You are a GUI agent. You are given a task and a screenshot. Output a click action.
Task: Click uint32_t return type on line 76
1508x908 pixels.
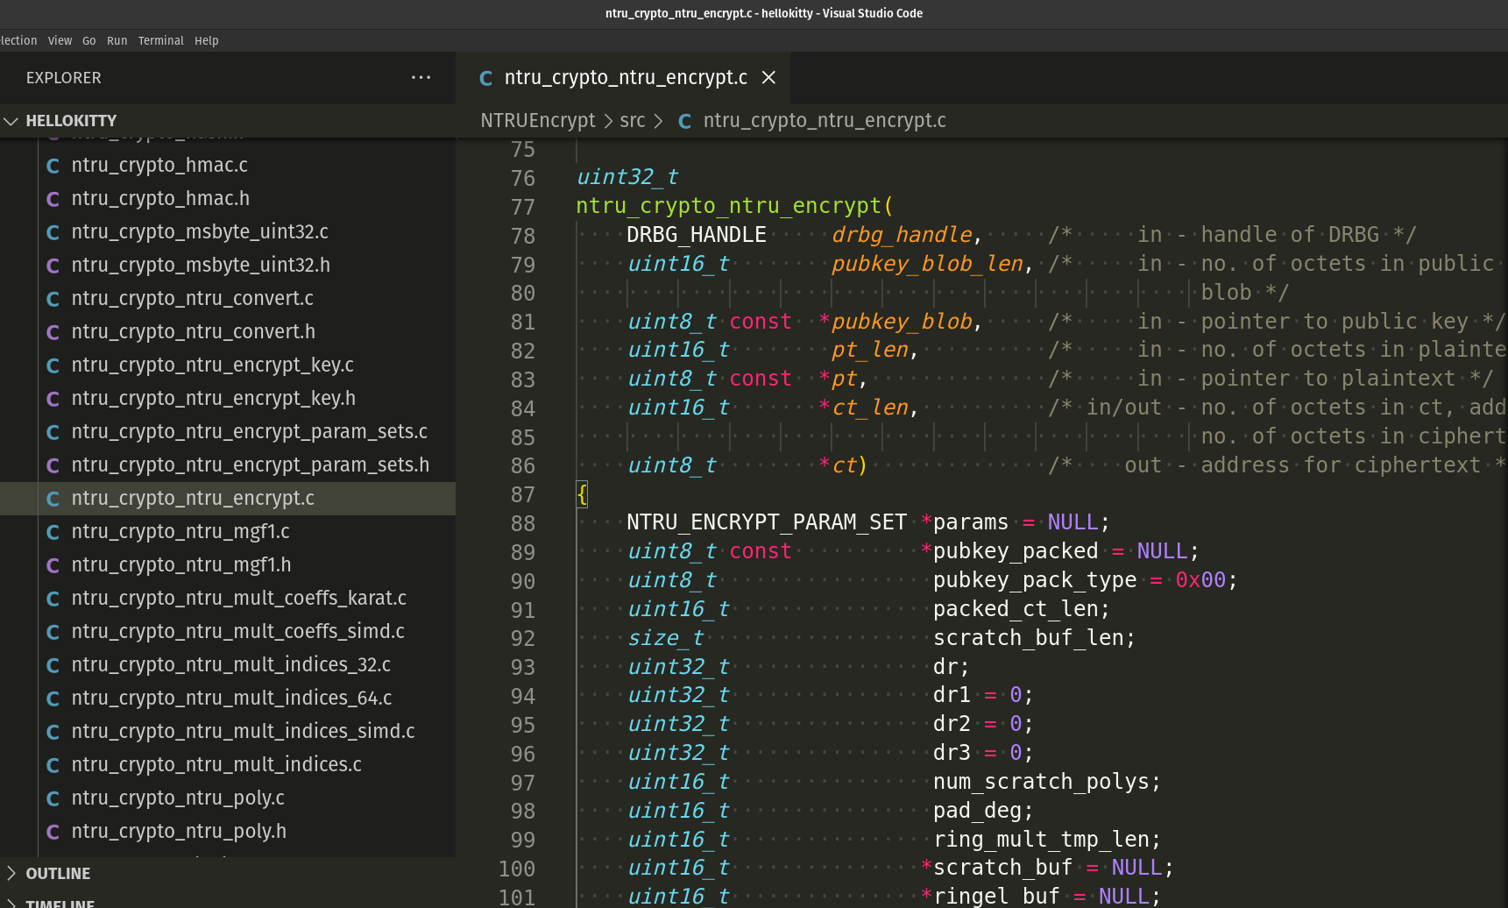(627, 177)
